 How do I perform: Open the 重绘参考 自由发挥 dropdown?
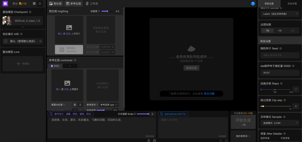coord(107,52)
